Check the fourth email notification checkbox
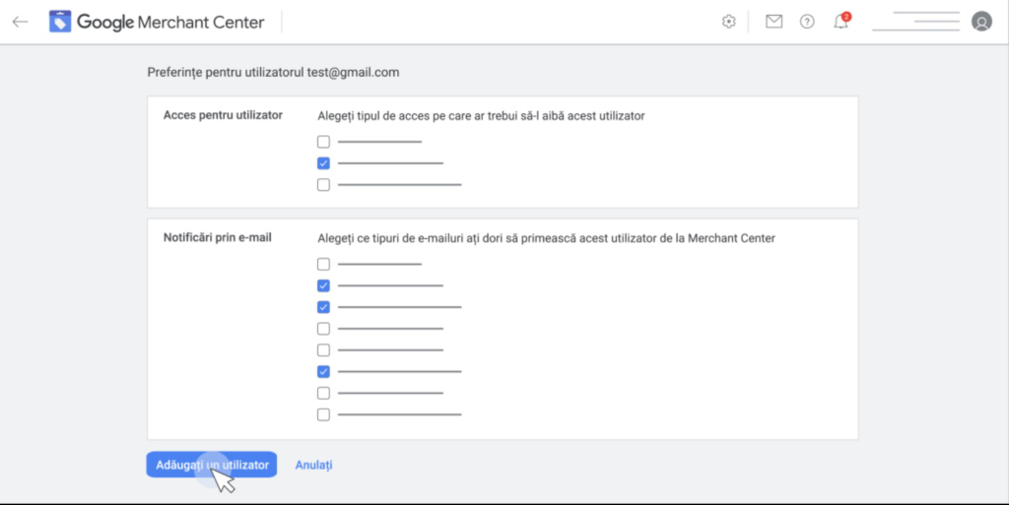This screenshot has width=1009, height=505. pos(323,329)
